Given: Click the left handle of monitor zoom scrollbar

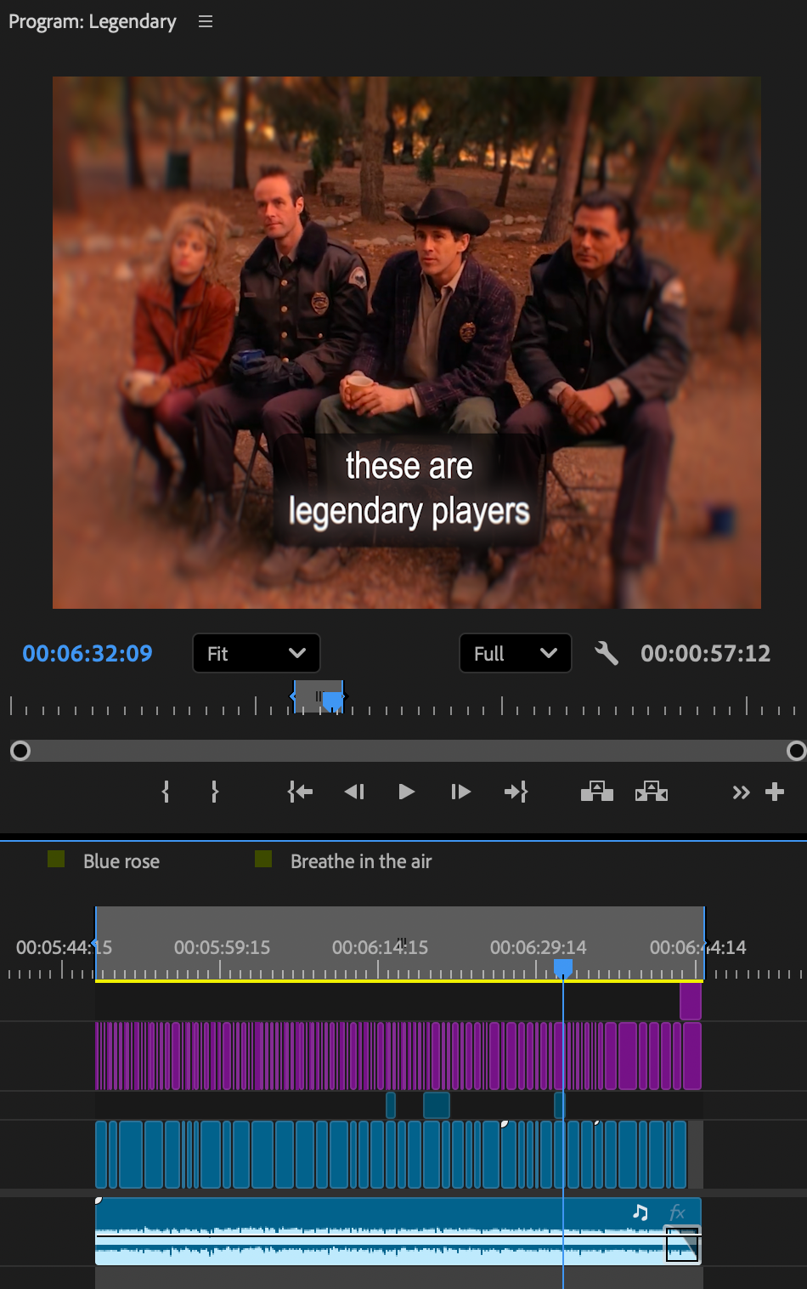Looking at the screenshot, I should click(20, 751).
